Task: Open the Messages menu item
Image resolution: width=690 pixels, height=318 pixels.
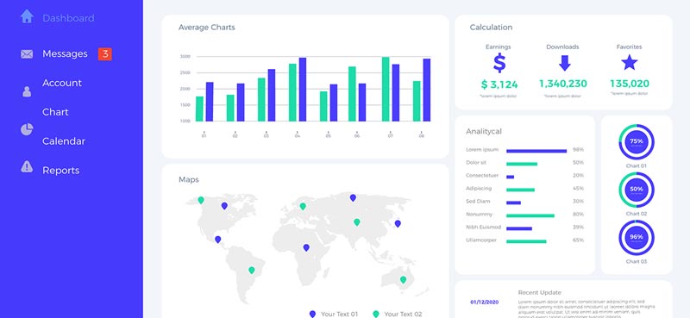Action: (x=66, y=53)
